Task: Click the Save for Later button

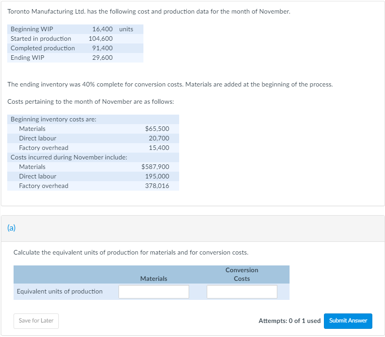Action: [x=36, y=321]
